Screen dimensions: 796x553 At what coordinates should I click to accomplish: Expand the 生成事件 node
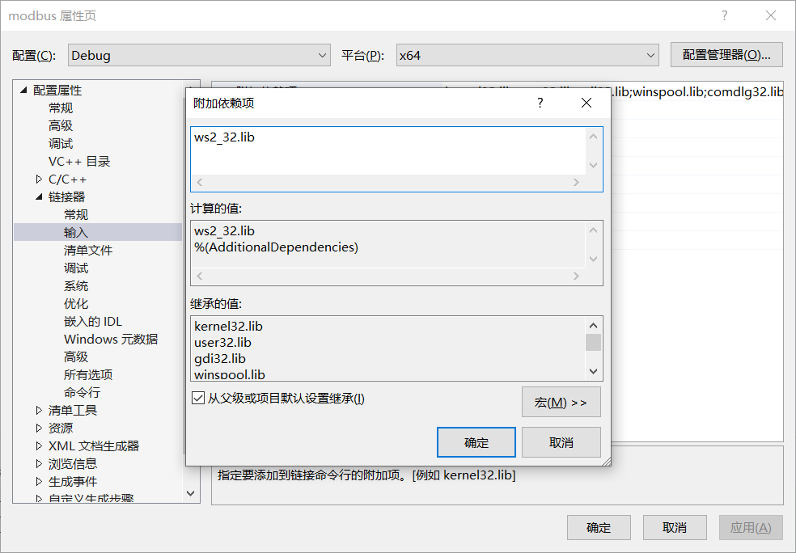coord(39,481)
